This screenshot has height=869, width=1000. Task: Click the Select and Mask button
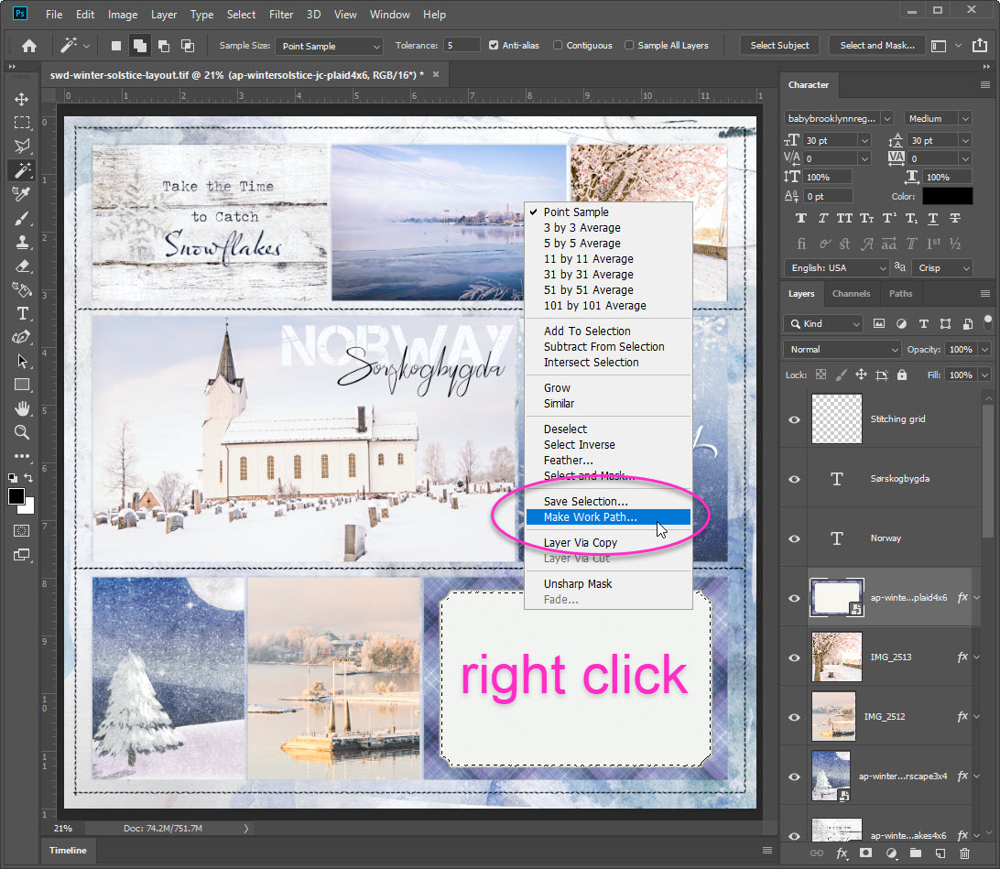(877, 45)
